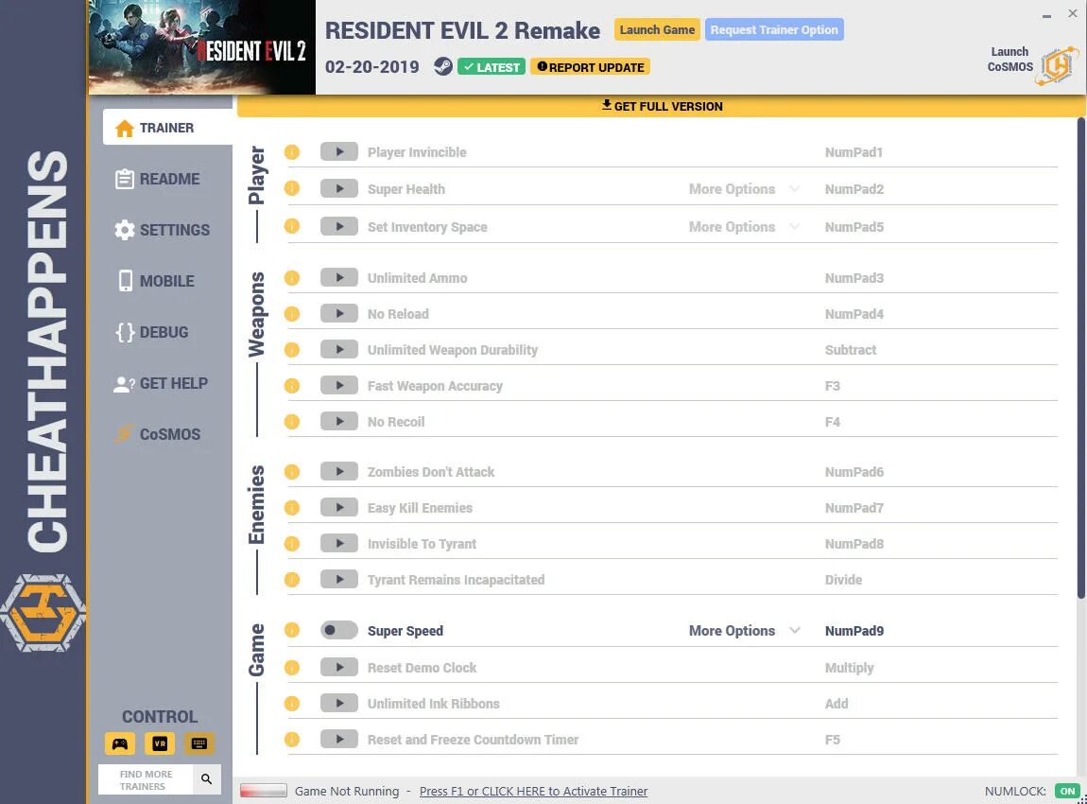
Task: Click the Set Inventory Space info icon
Action: pyautogui.click(x=292, y=226)
